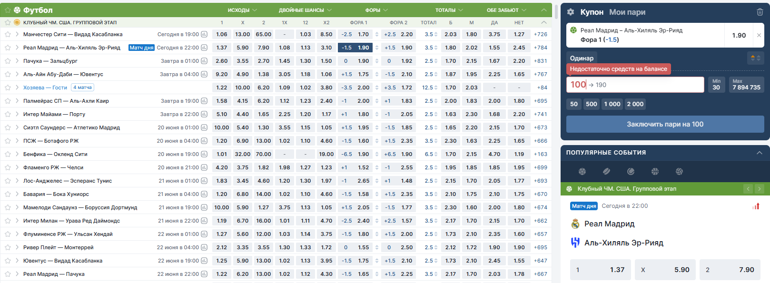Open statistics icon for Аль-Айн Абу-Даби — Ювентус
This screenshot has width=770, height=283.
point(204,74)
